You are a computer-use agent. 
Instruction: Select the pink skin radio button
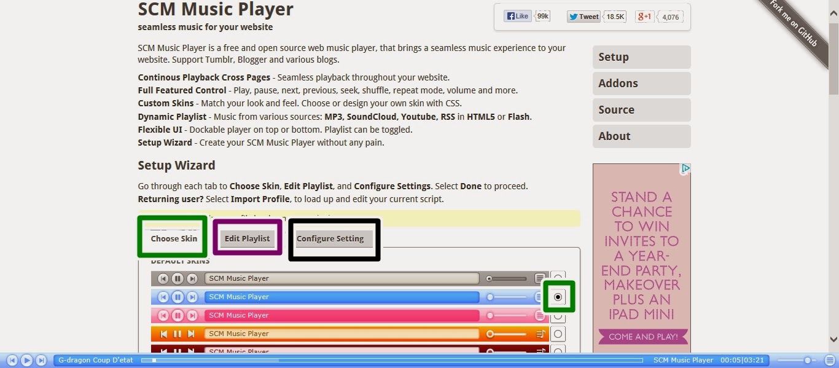point(558,316)
